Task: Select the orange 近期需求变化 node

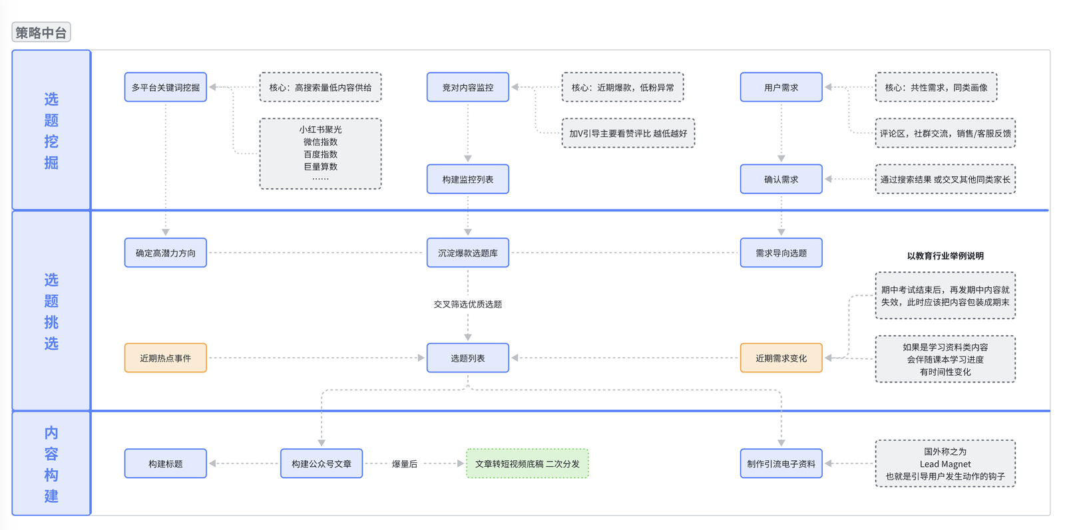Action: click(781, 358)
